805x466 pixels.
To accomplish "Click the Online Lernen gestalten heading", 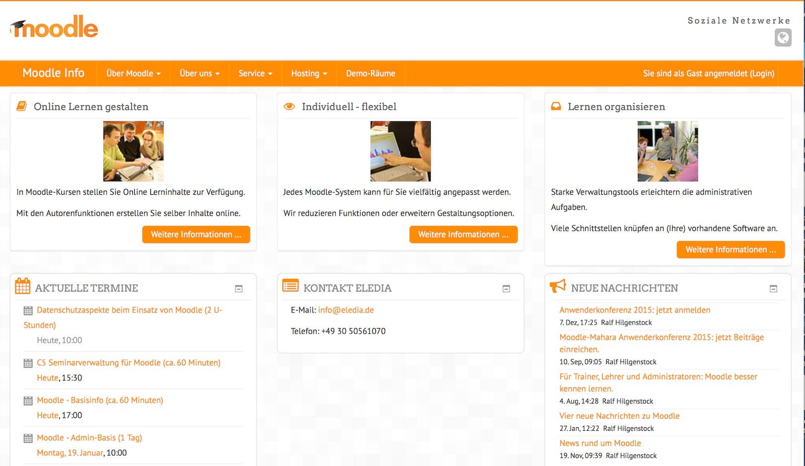I will (x=91, y=107).
